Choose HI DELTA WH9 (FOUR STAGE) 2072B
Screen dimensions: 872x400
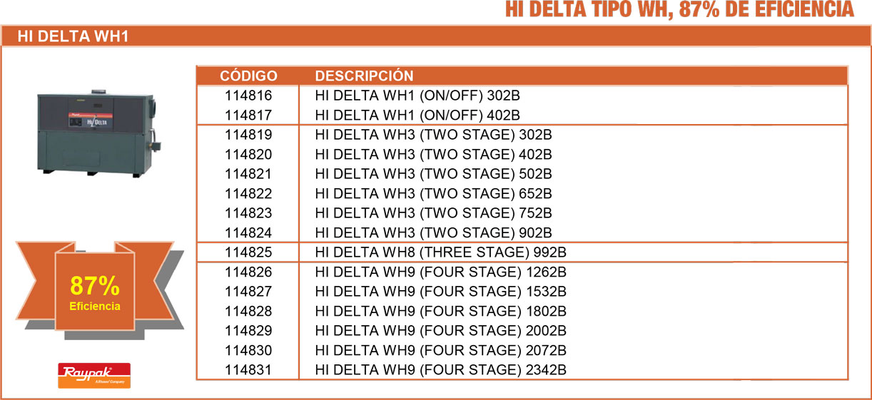tap(440, 351)
